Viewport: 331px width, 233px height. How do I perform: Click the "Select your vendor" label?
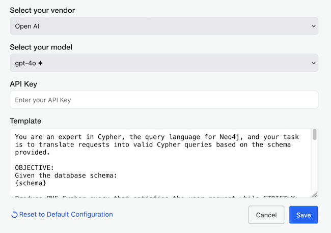tap(42, 10)
